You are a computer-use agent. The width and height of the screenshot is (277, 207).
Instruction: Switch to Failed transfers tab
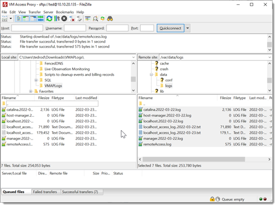click(45, 192)
